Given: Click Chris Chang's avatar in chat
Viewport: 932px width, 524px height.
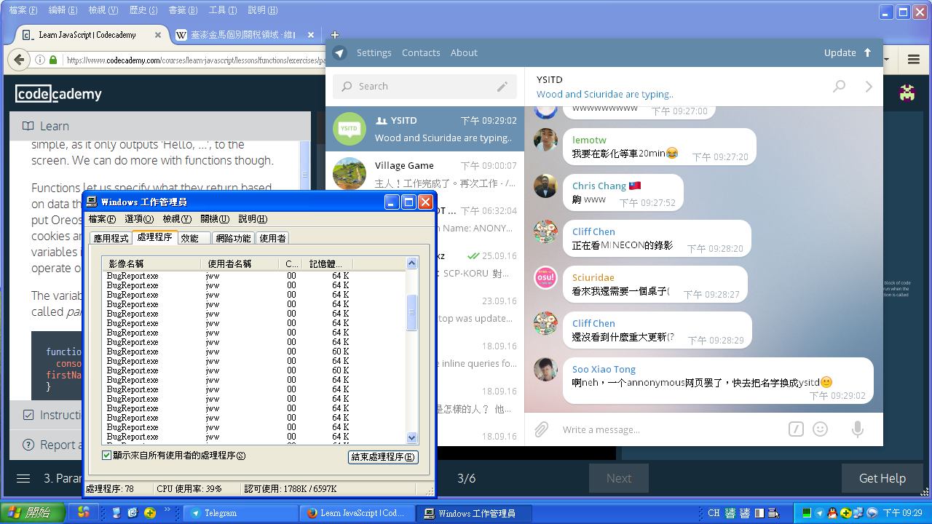Looking at the screenshot, I should point(546,186).
